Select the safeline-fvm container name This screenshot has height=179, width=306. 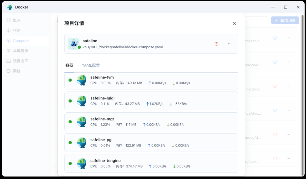pos(102,77)
